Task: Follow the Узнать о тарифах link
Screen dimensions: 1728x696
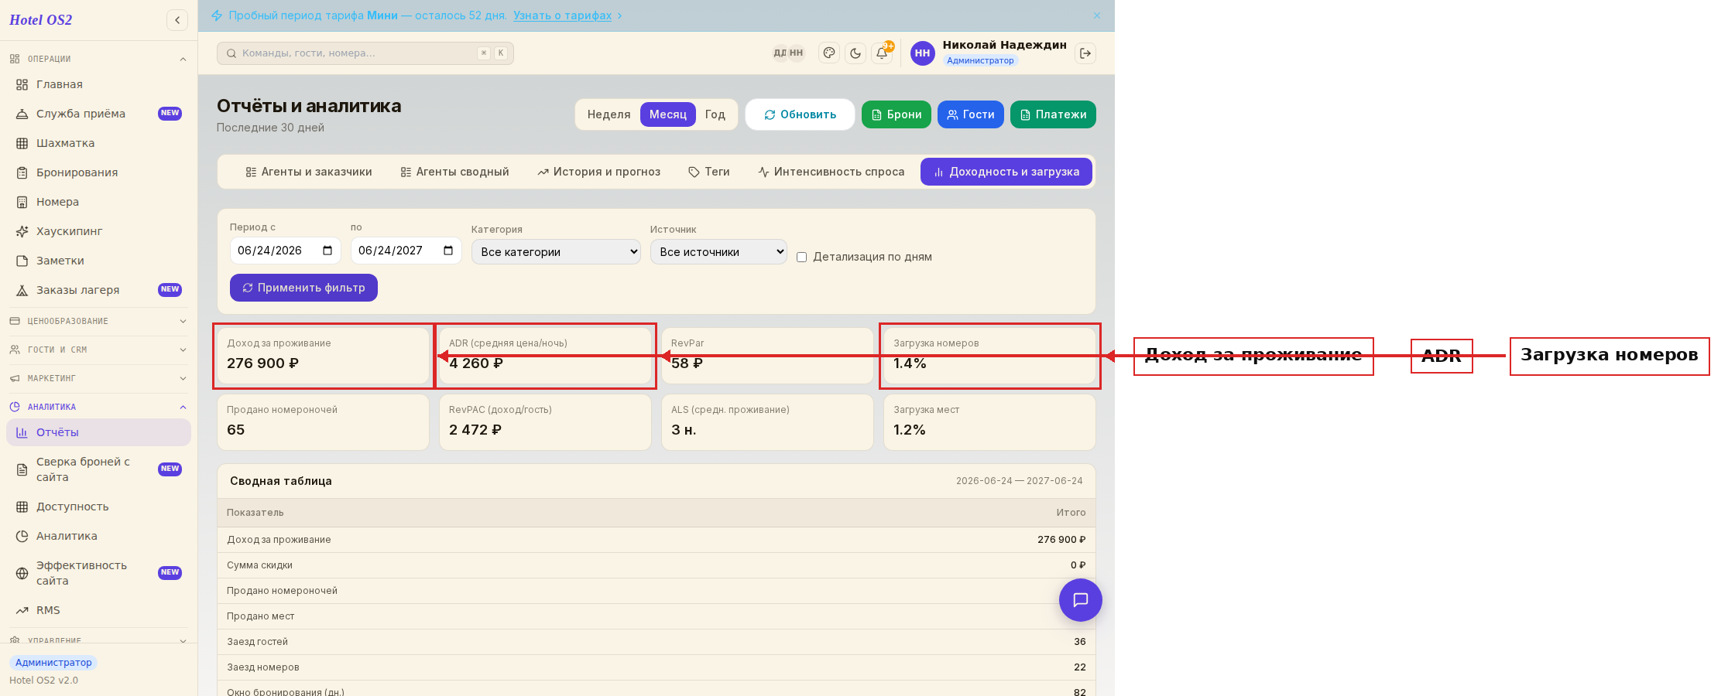Action: pos(563,15)
